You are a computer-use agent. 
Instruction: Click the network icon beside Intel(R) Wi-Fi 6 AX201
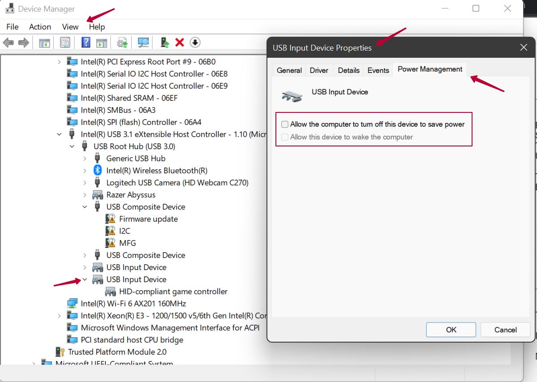click(72, 303)
